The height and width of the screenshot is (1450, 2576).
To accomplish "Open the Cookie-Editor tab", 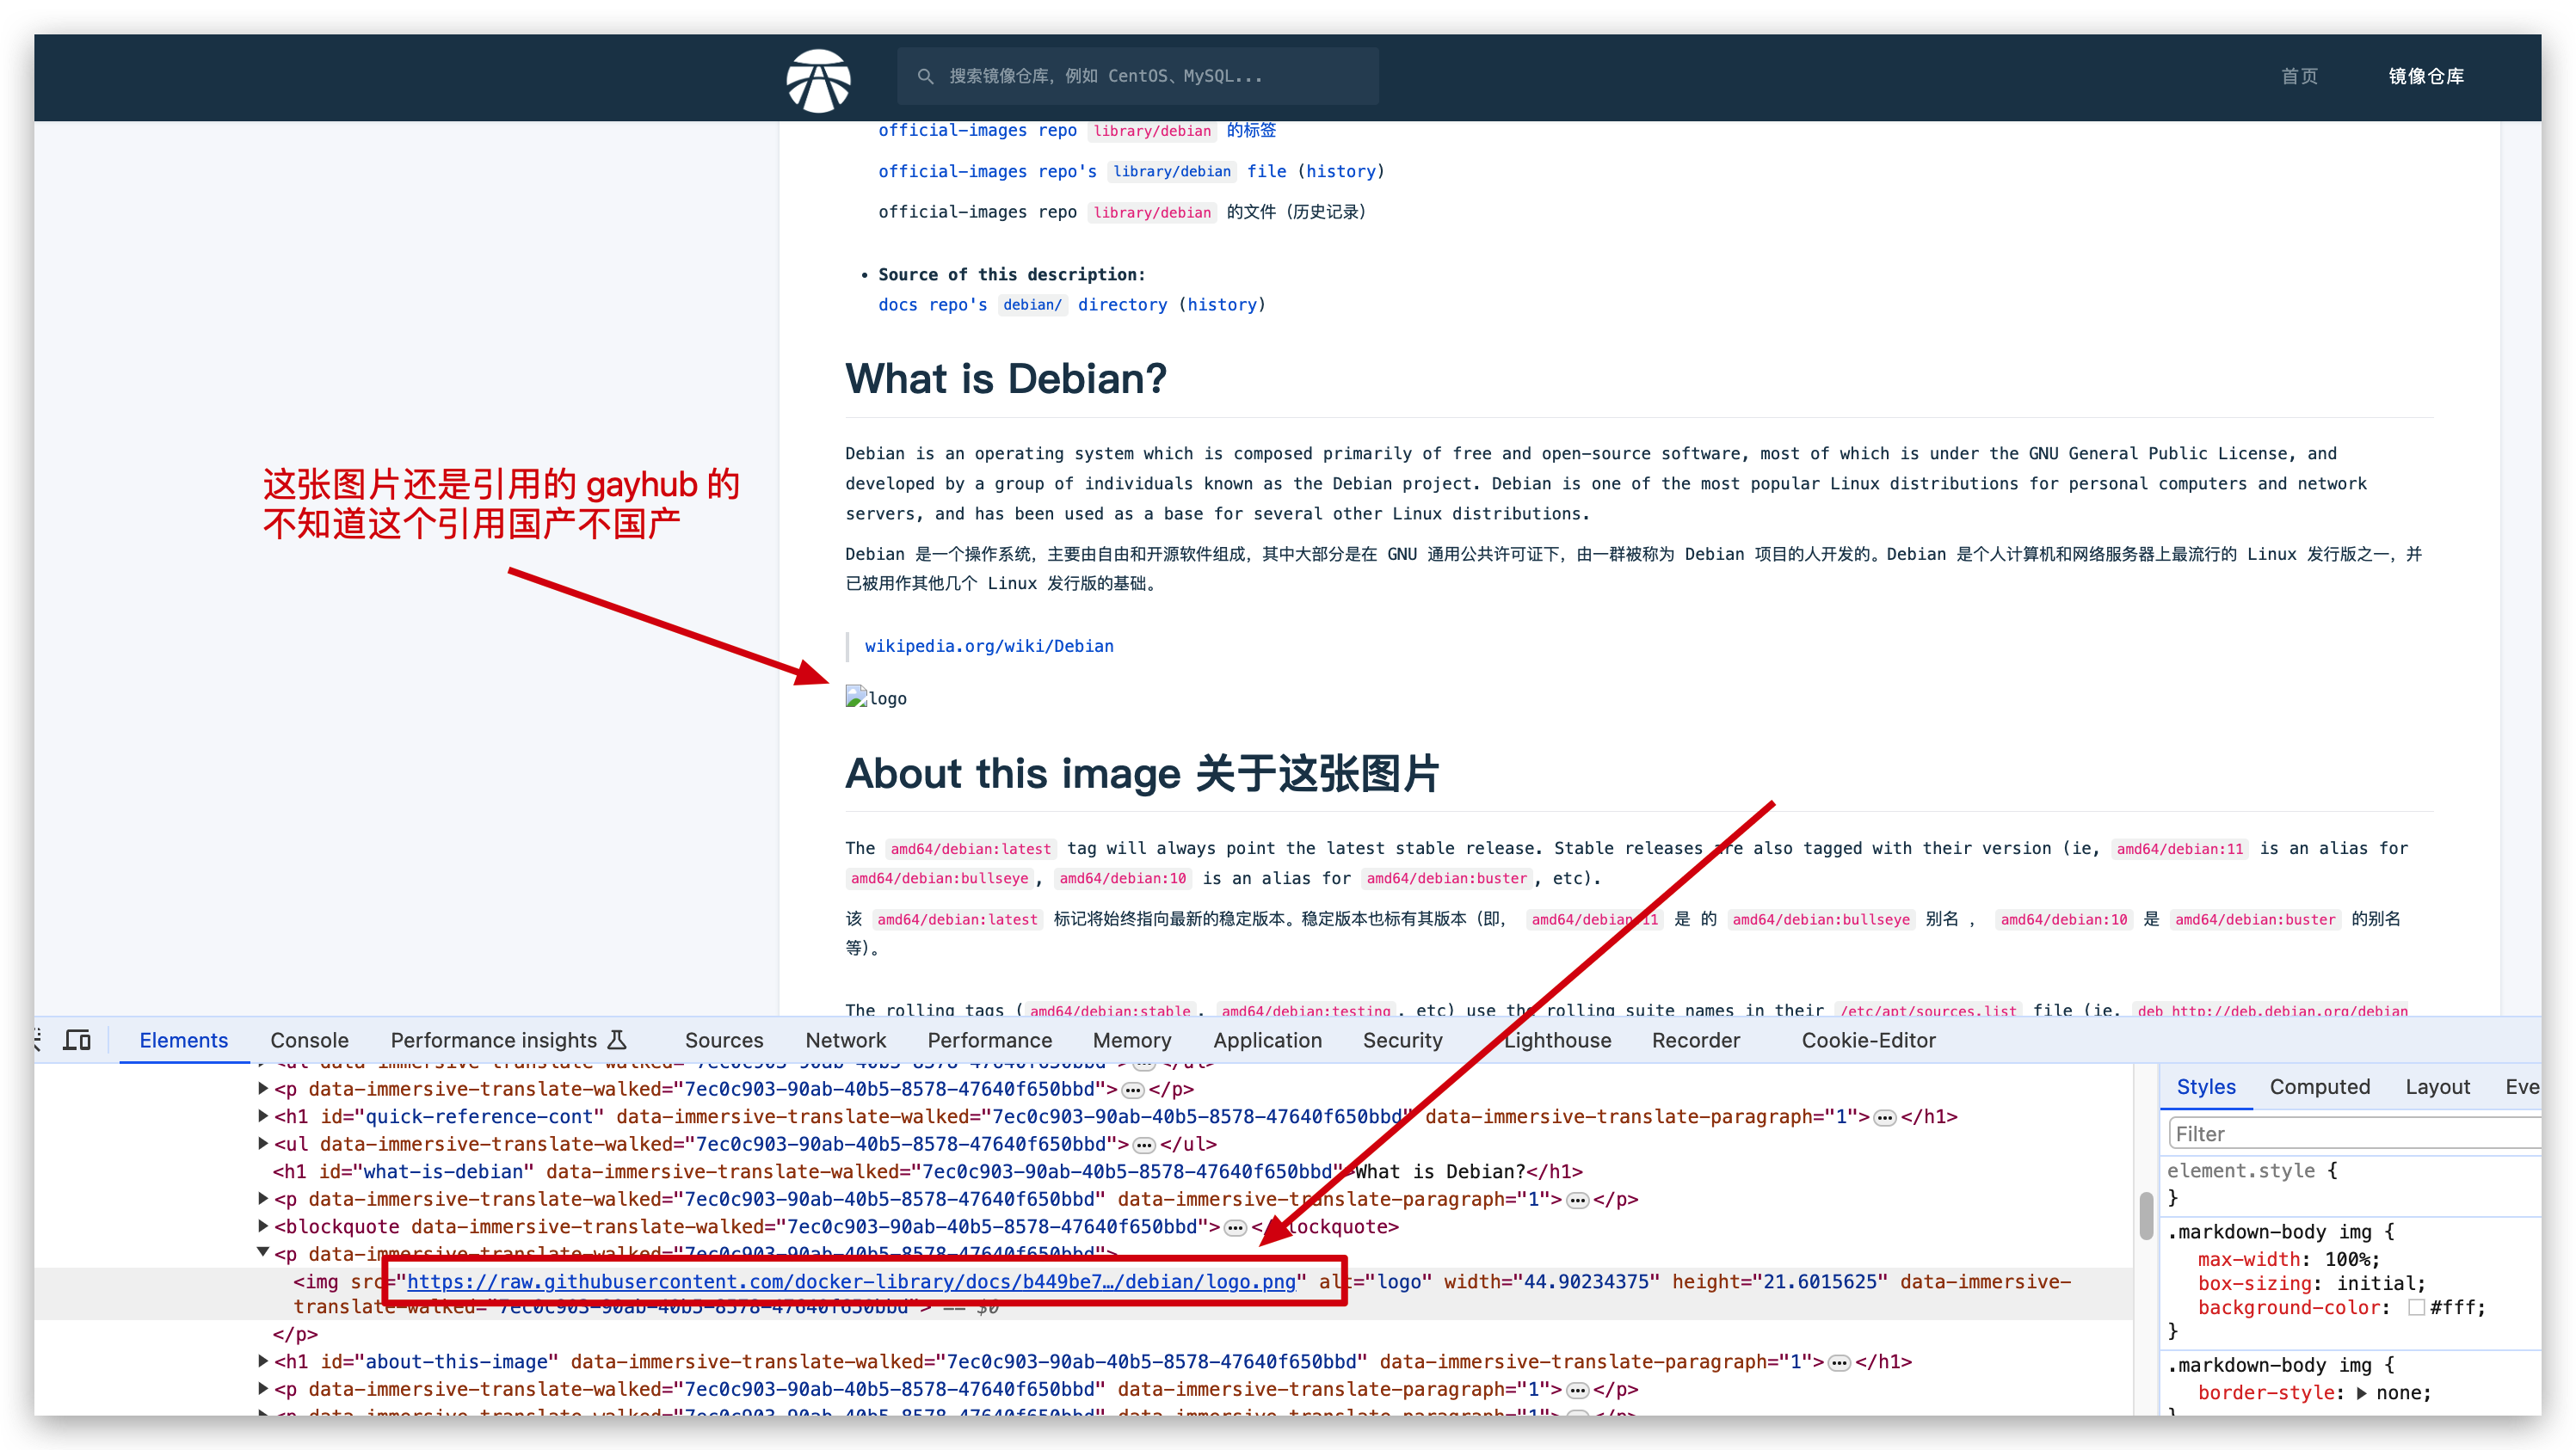I will [x=1868, y=1041].
